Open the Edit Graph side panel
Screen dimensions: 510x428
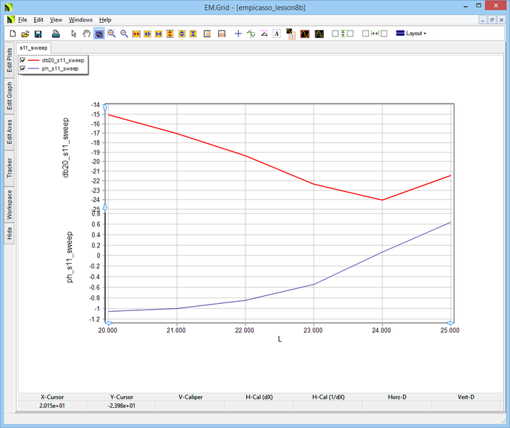pyautogui.click(x=9, y=95)
